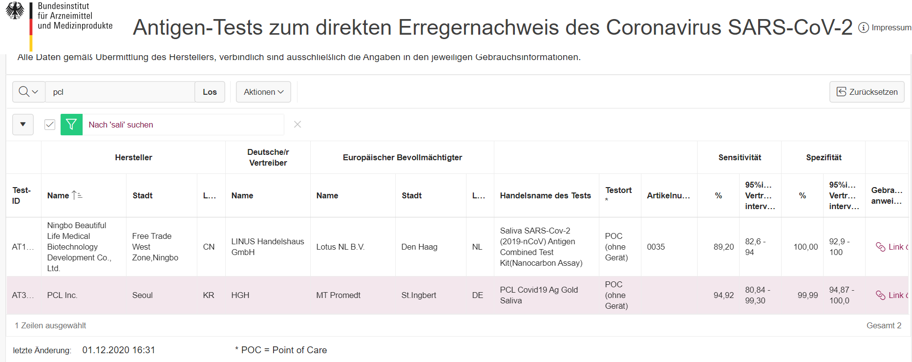912x362 pixels.
Task: Click Spezifität percent column header
Action: [x=803, y=195]
